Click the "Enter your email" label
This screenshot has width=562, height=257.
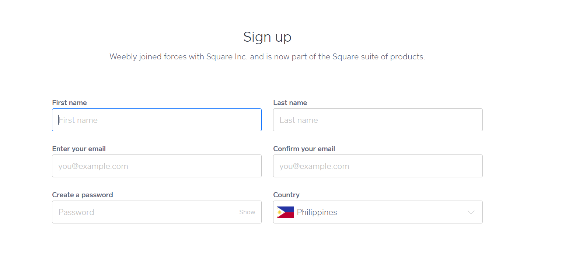[79, 149]
